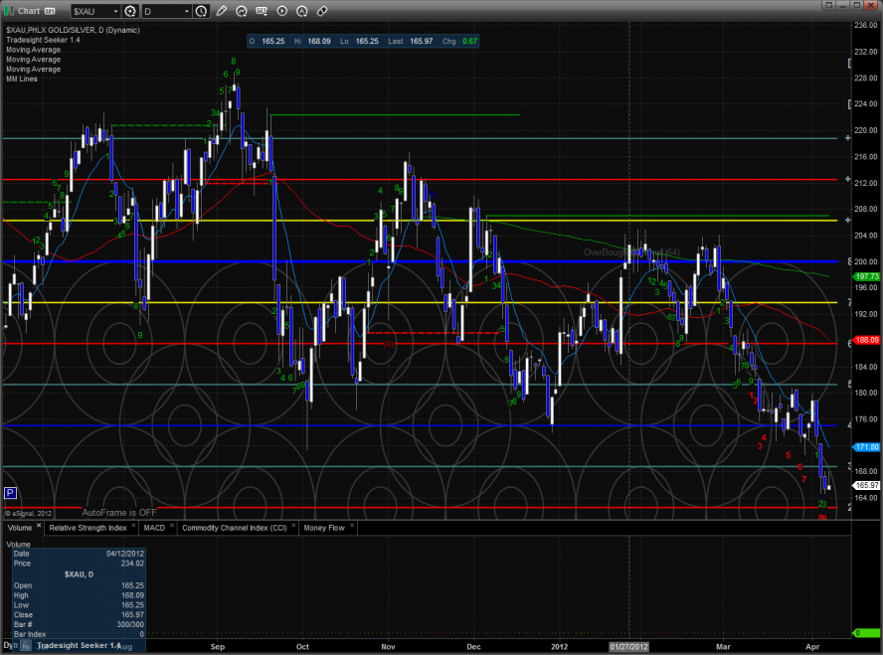Switch to the MACD tab
This screenshot has width=883, height=655.
click(x=153, y=528)
